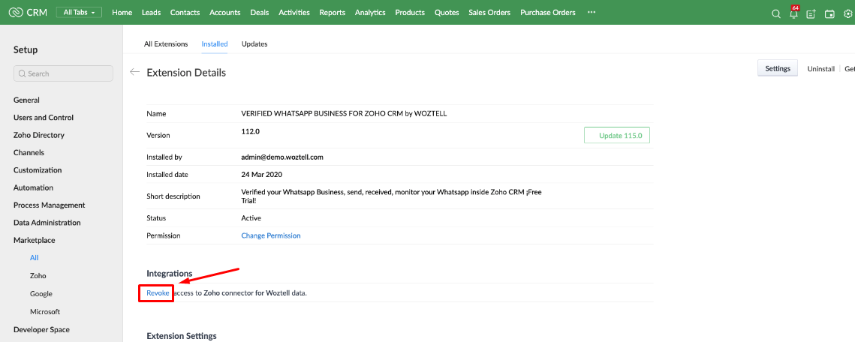Click the Extension Settings heading
The width and height of the screenshot is (855, 342).
182,336
